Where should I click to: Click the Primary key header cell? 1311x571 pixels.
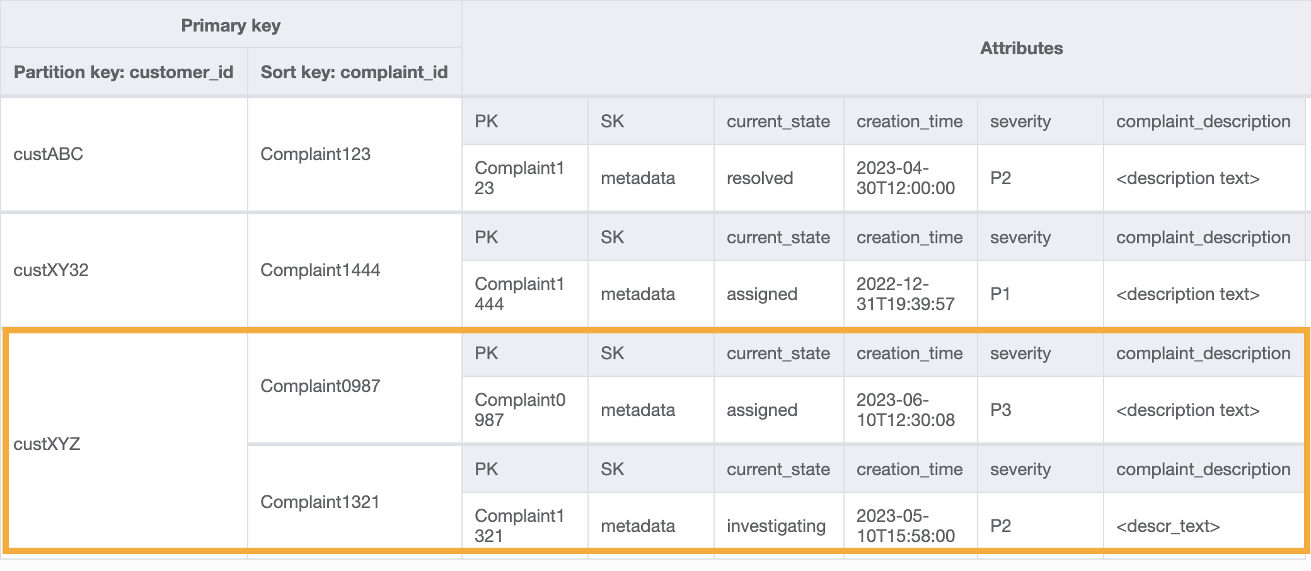click(231, 25)
